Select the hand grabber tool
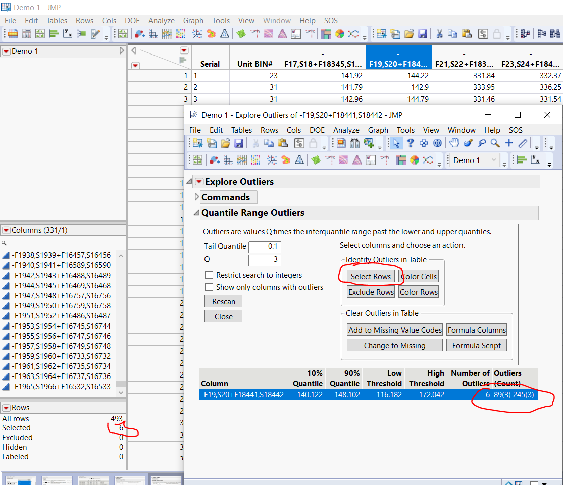This screenshot has height=485, width=563. (x=454, y=143)
